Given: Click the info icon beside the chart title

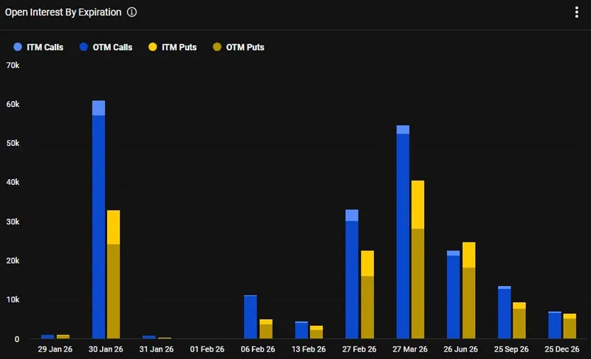Looking at the screenshot, I should coord(131,13).
